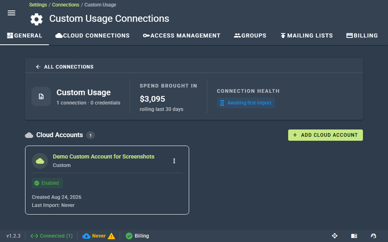
Task: Open the three-dot menu on Demo Custom Account
Action: click(174, 161)
